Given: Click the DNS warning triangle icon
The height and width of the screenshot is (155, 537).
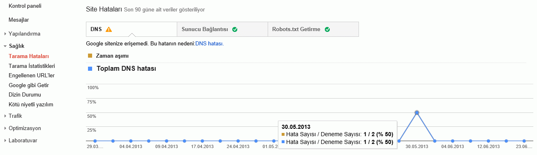Looking at the screenshot, I should (x=109, y=29).
